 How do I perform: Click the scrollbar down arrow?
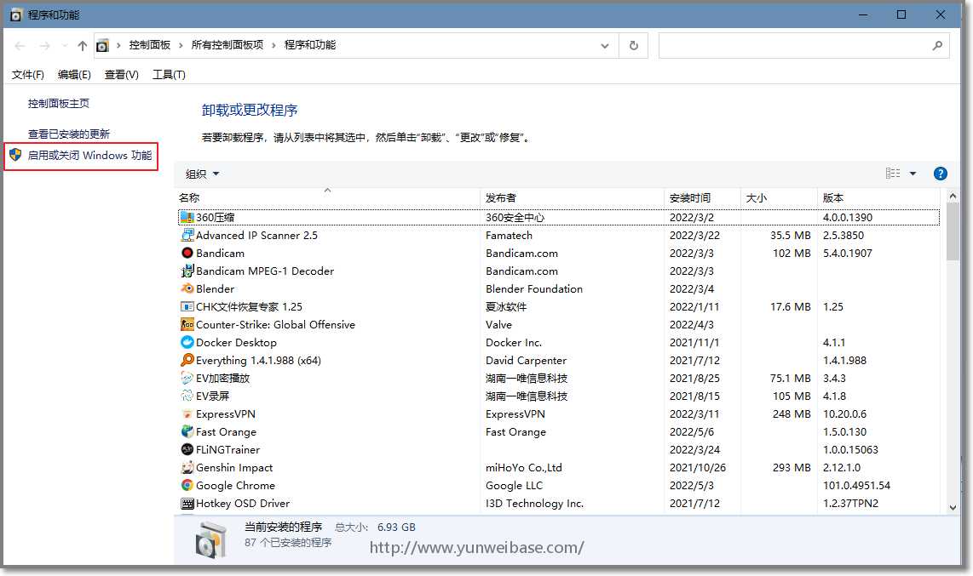coord(953,507)
